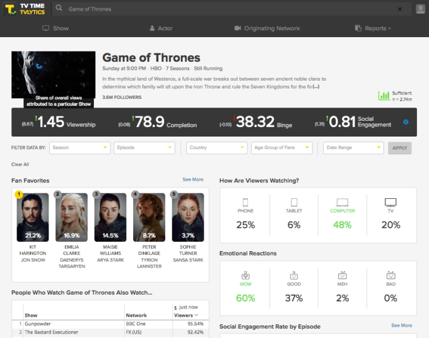Click the 92.42% viewers cell
The height and width of the screenshot is (338, 429).
pyautogui.click(x=196, y=332)
